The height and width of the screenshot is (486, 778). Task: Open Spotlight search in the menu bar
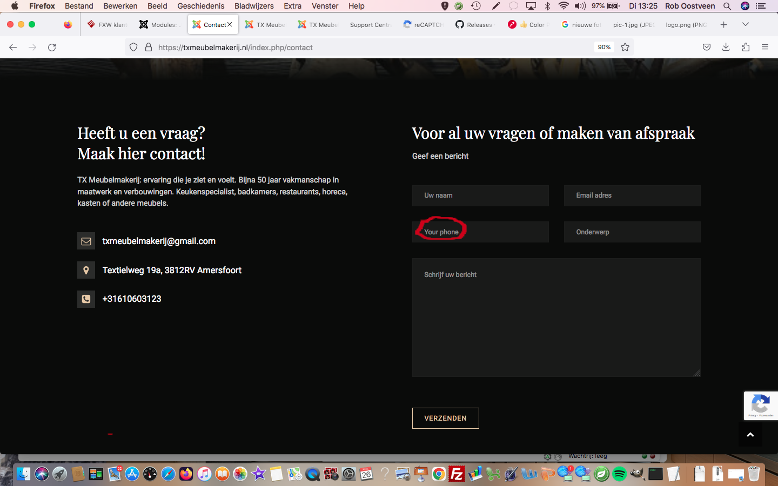tap(727, 6)
